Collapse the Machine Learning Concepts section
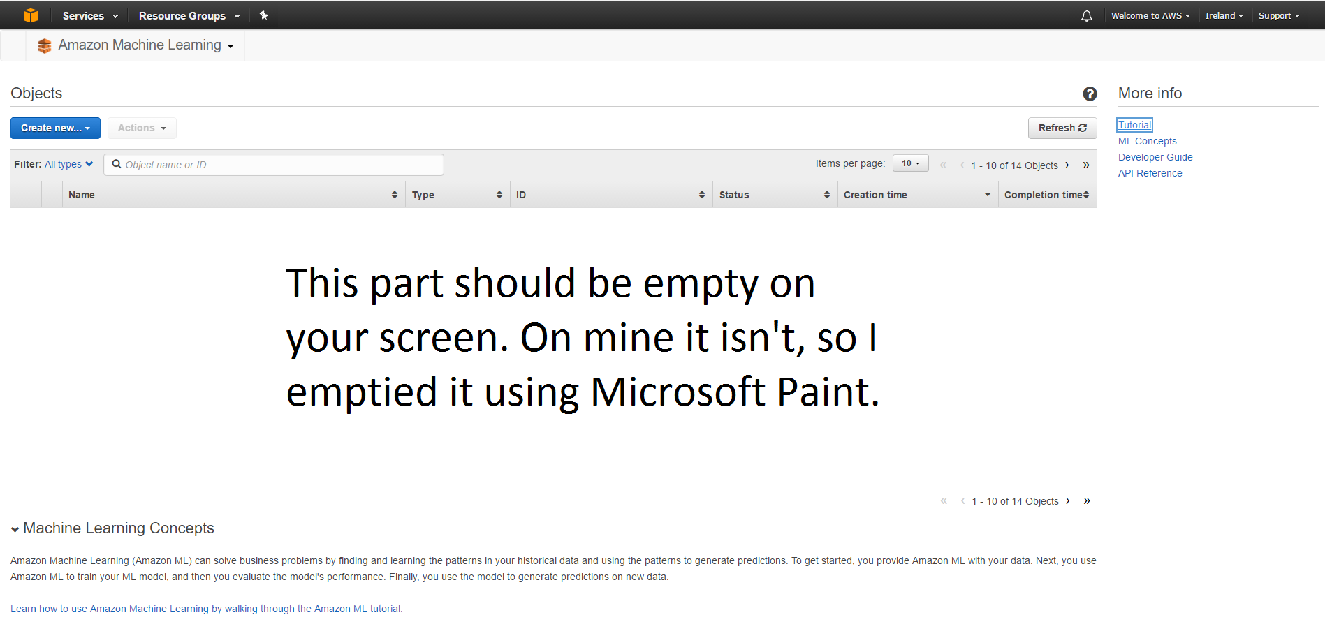This screenshot has width=1325, height=624. point(15,529)
